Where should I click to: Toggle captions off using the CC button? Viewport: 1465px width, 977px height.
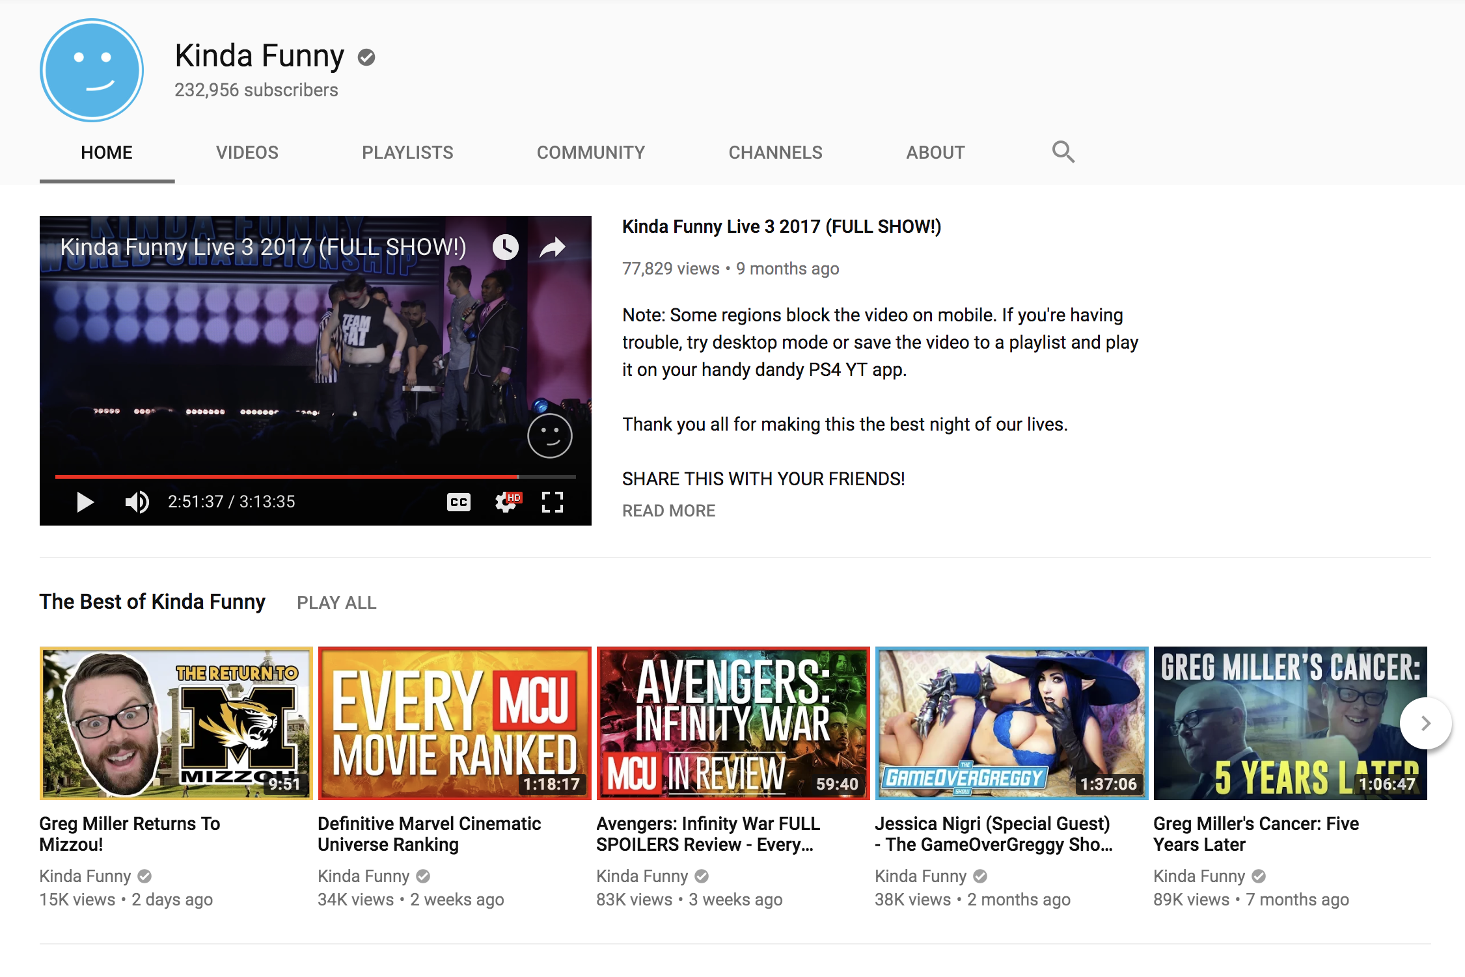459,502
